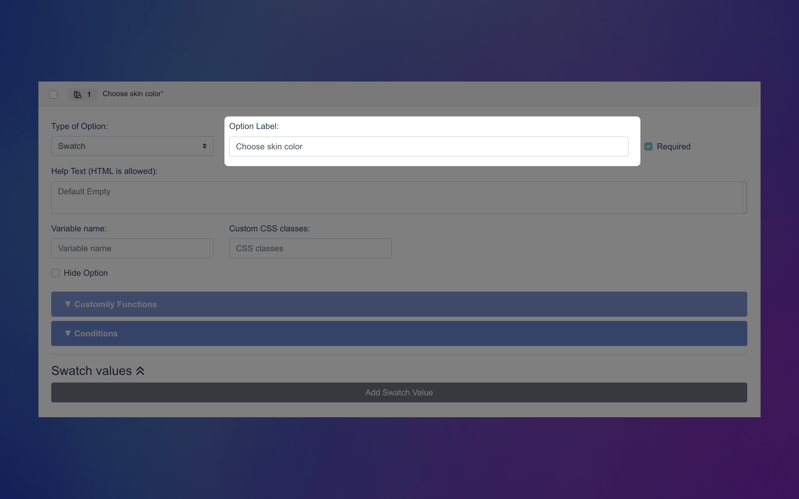
Task: Click the Conditions triangle arrow
Action: point(68,333)
